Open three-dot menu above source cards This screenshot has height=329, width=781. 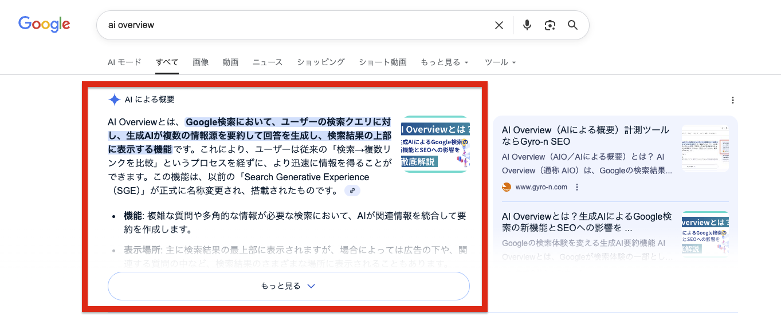point(733,100)
